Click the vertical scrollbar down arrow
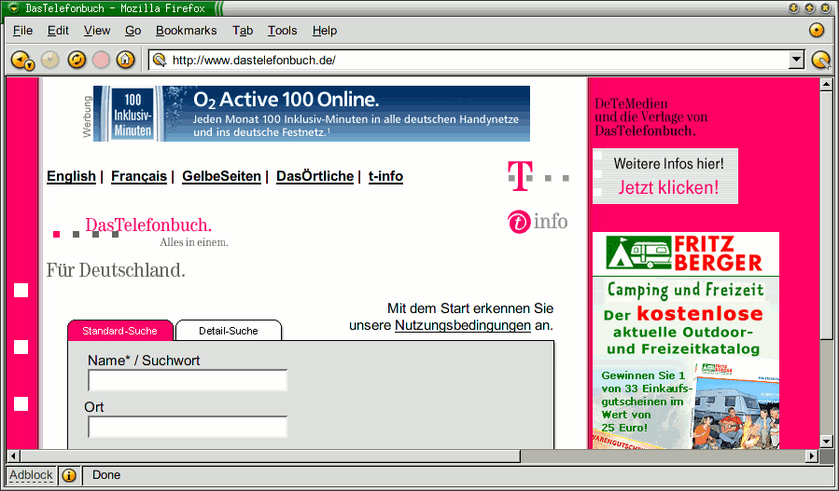The width and height of the screenshot is (839, 491). (826, 442)
